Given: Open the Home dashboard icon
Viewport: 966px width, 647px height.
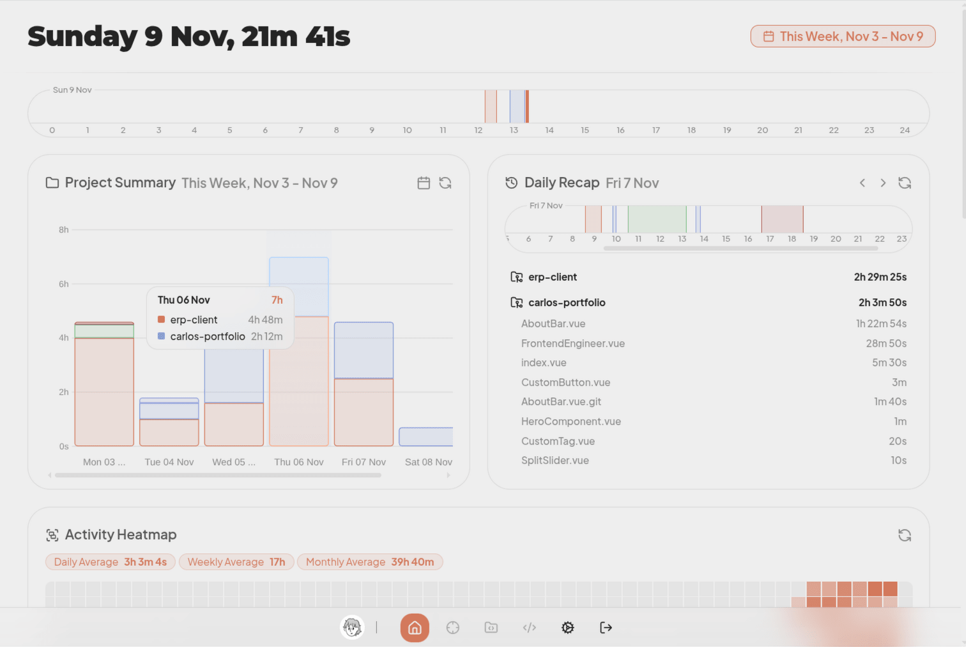Looking at the screenshot, I should [x=414, y=627].
